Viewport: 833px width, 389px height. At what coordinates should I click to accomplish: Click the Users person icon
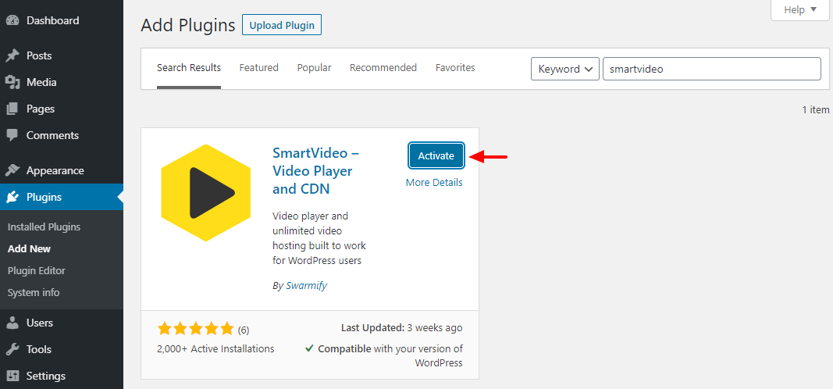12,323
